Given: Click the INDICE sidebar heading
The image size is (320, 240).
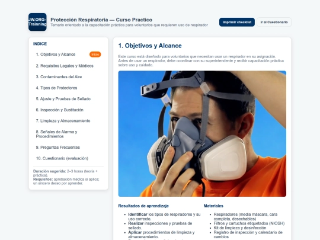Looking at the screenshot, I should tap(40, 44).
